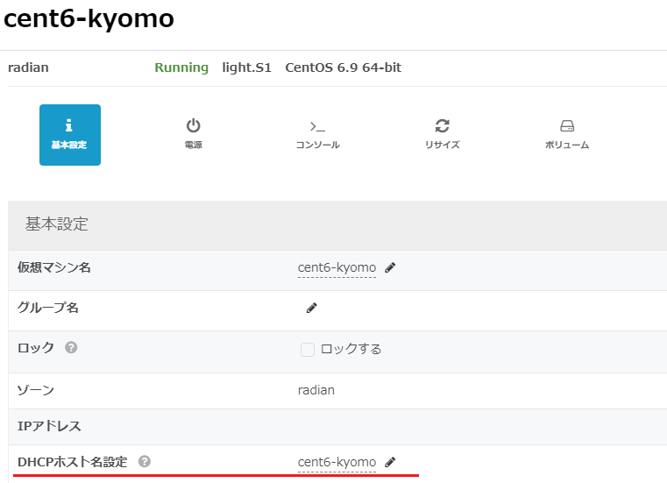Click radian value in ゾーン row

tap(316, 390)
